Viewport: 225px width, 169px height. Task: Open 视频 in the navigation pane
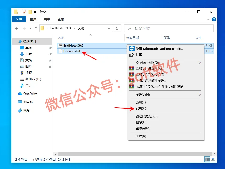(28, 73)
